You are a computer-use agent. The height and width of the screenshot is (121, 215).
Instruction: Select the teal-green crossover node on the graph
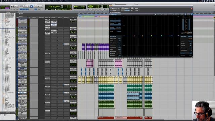[x=162, y=36]
